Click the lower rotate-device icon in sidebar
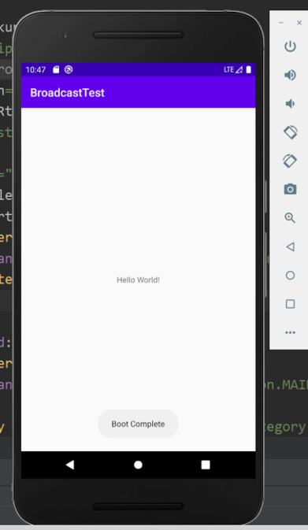308x530 pixels. [x=290, y=161]
